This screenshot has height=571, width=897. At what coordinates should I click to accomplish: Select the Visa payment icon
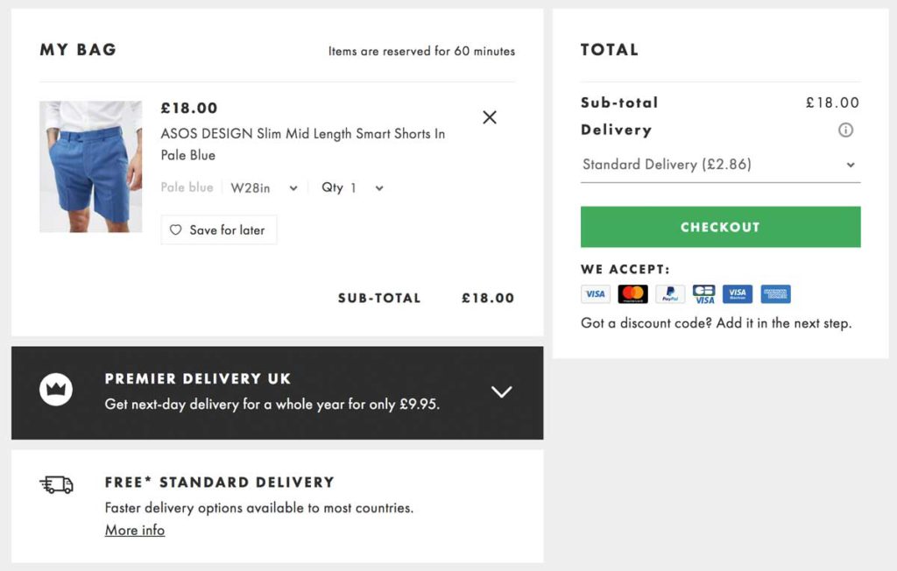tap(596, 293)
